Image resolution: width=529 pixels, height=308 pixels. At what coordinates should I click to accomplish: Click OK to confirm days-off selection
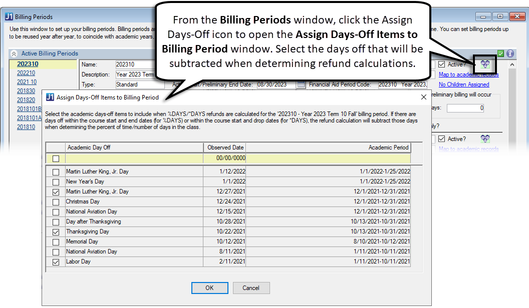pos(209,288)
